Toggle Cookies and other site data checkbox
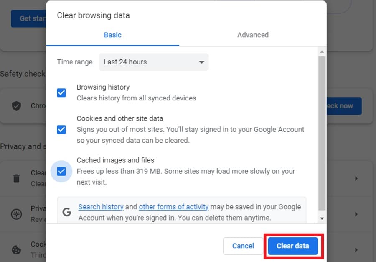Viewport: 376px width, 262px height. tap(61, 129)
